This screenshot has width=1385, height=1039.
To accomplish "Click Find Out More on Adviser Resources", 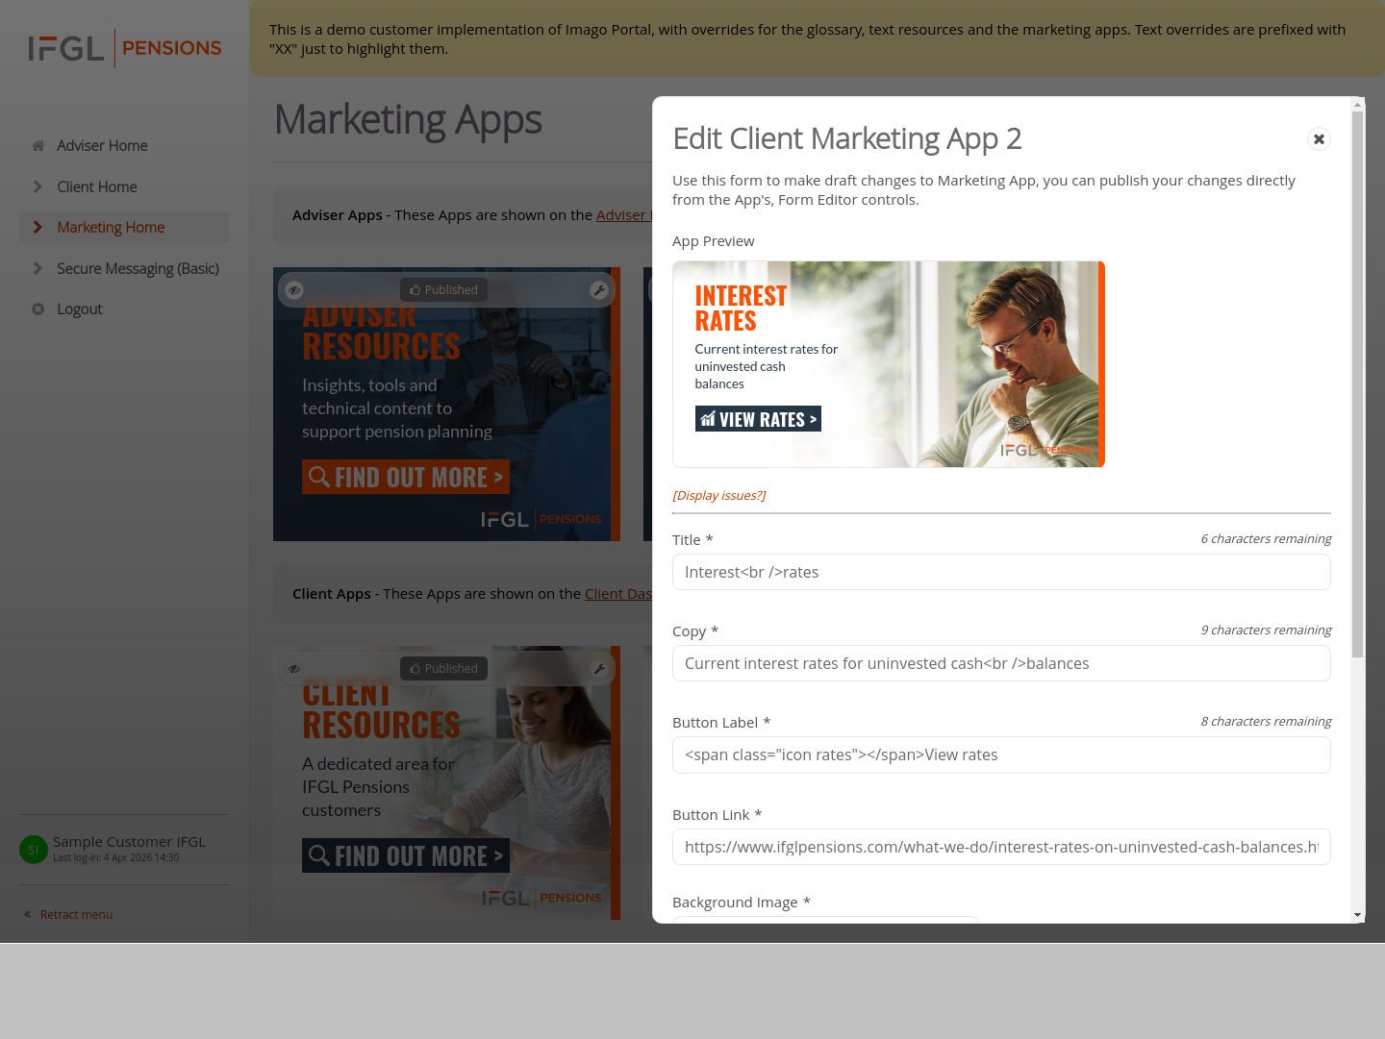I will pyautogui.click(x=406, y=477).
